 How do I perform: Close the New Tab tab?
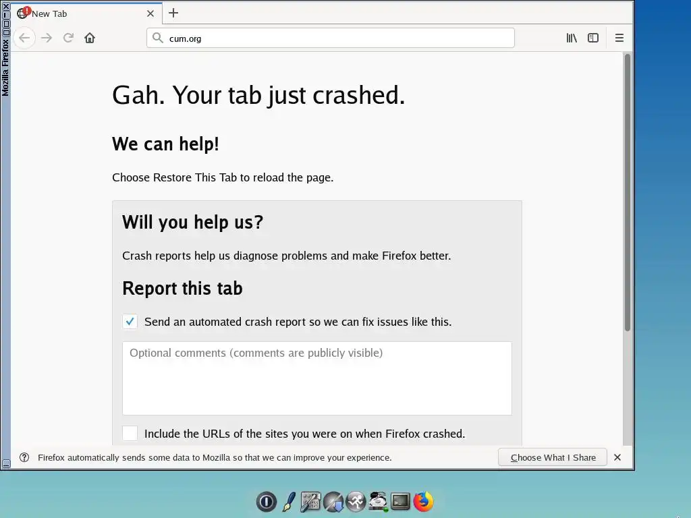(150, 13)
